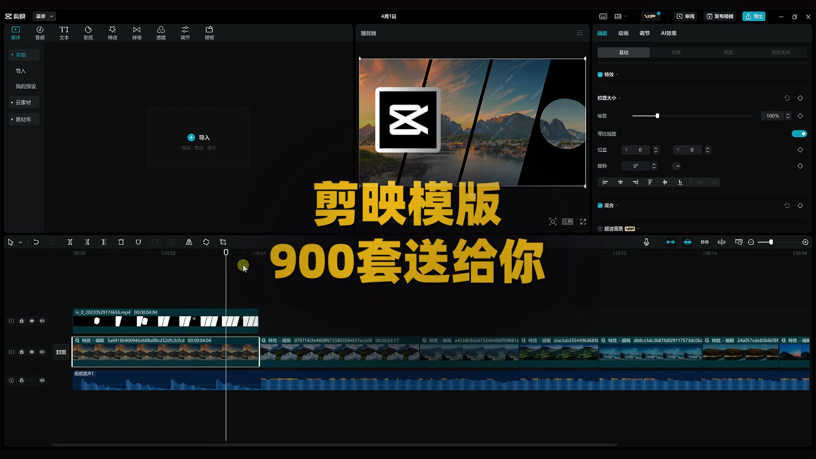Add a marker with the shield icon
The image size is (816, 459).
pos(138,242)
